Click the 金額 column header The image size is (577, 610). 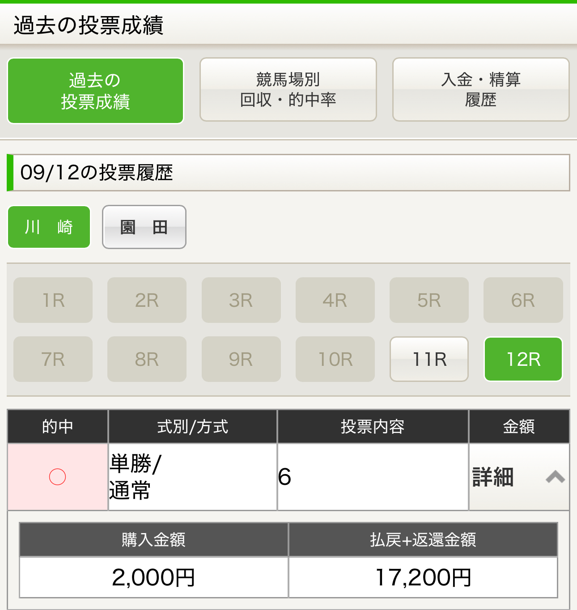(x=519, y=427)
